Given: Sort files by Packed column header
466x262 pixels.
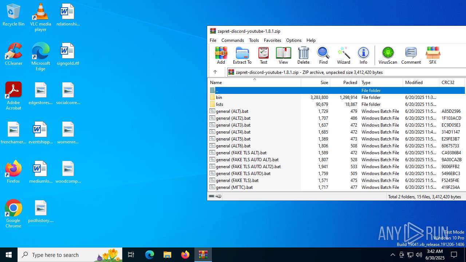Looking at the screenshot, I should tap(345, 82).
